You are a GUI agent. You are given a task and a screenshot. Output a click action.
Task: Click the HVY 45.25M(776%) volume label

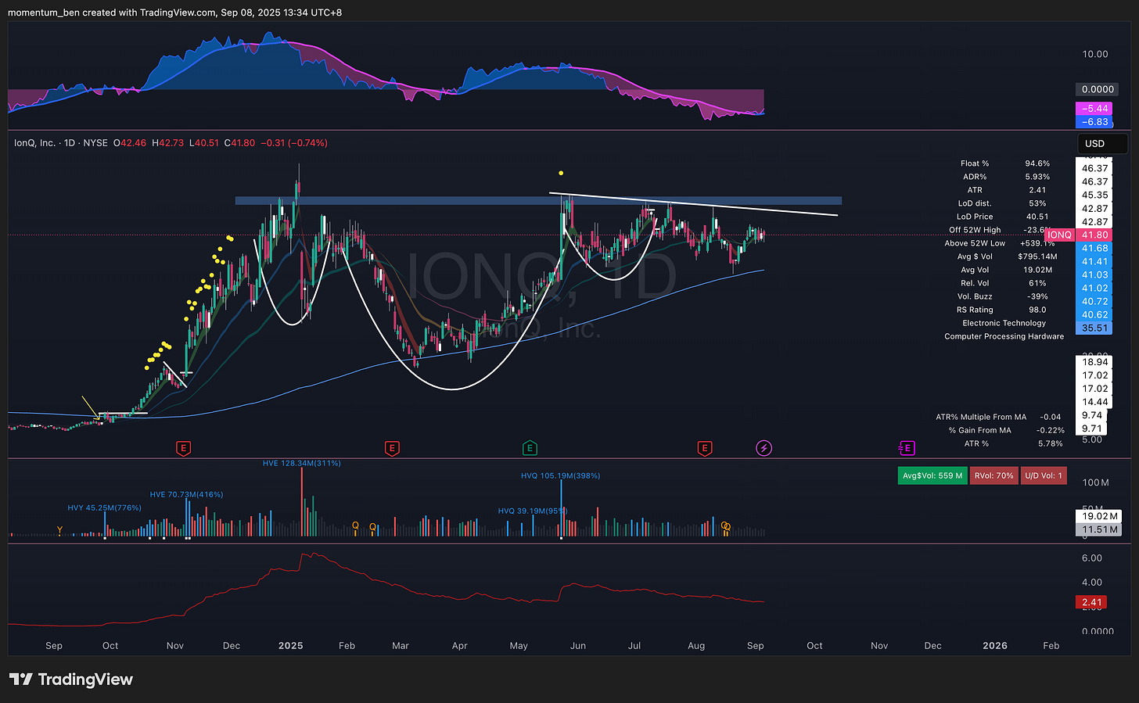pos(104,508)
